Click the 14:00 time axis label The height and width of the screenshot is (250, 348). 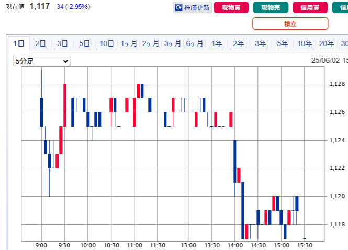(235, 246)
